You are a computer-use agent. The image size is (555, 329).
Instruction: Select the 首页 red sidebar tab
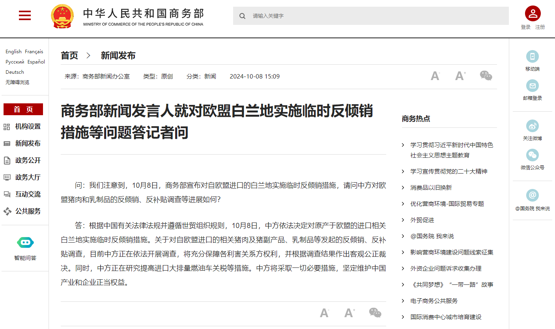(x=23, y=109)
